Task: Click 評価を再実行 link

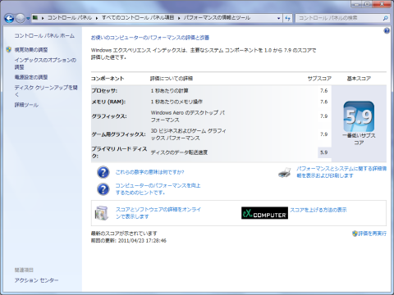Action: click(x=373, y=234)
